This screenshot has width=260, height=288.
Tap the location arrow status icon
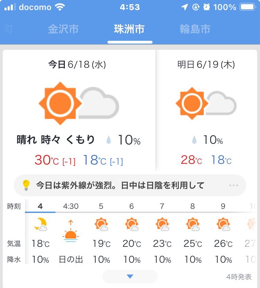(184, 7)
